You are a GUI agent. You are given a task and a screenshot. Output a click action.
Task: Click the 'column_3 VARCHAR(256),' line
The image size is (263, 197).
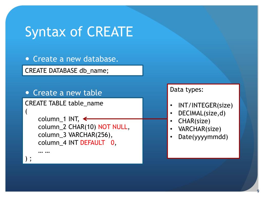click(75, 135)
